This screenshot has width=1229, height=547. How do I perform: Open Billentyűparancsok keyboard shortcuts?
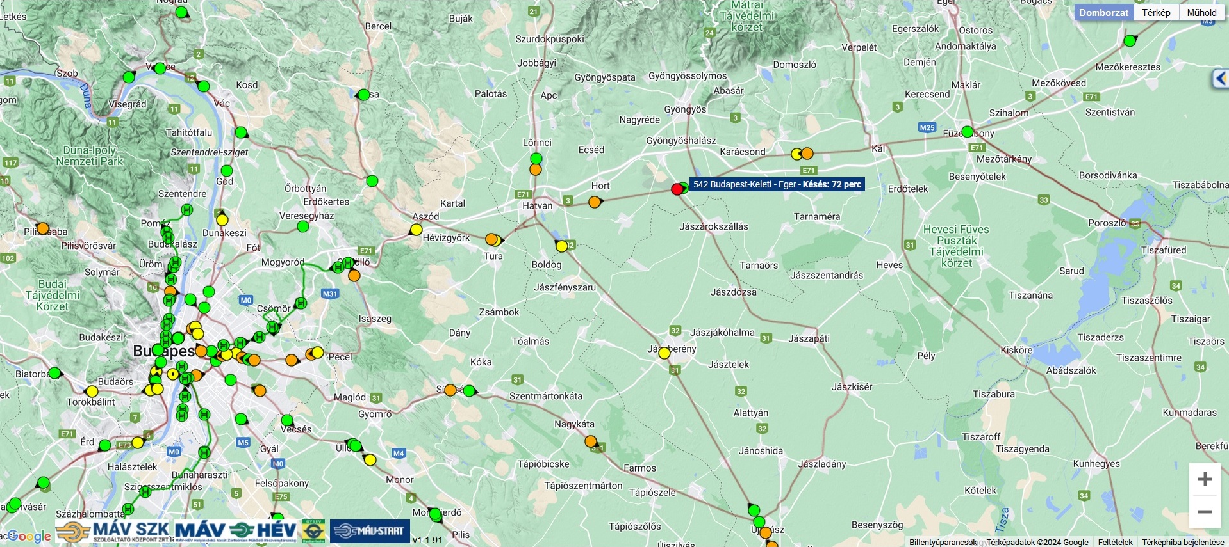(x=943, y=542)
